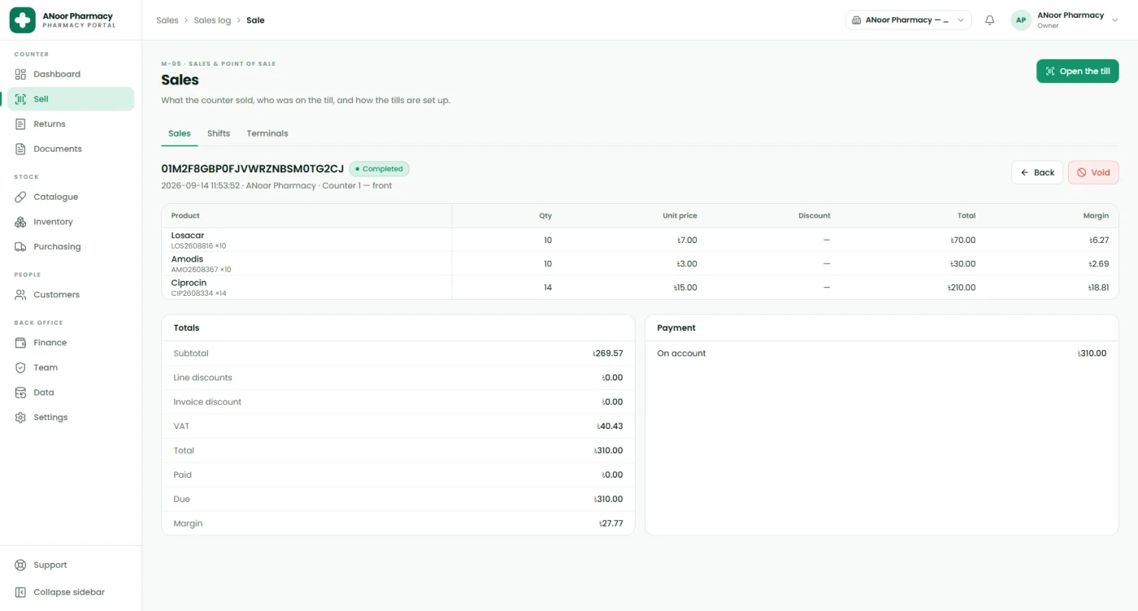The height and width of the screenshot is (611, 1138).
Task: Collapse the sidebar
Action: click(71, 592)
